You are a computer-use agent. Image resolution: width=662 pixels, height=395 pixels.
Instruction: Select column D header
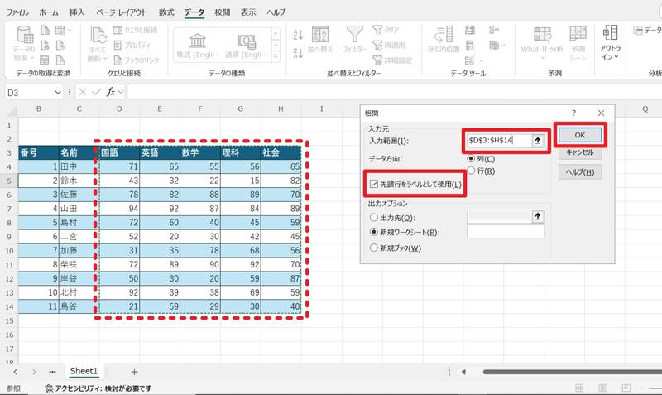(119, 109)
